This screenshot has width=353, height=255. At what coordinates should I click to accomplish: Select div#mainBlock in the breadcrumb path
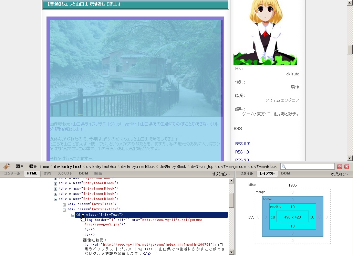263,167
